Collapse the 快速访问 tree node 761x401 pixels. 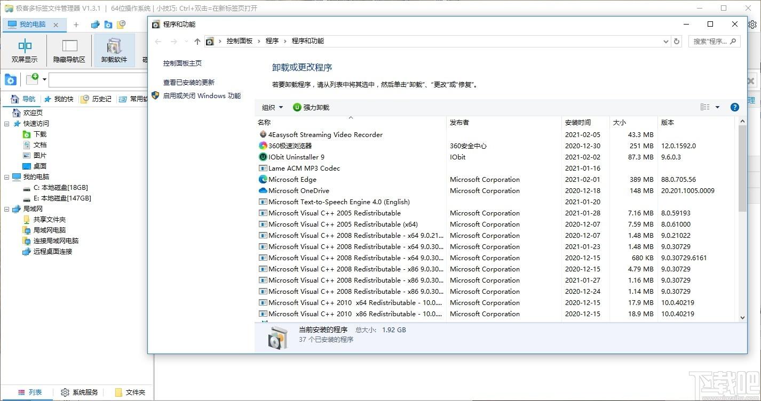(x=7, y=124)
